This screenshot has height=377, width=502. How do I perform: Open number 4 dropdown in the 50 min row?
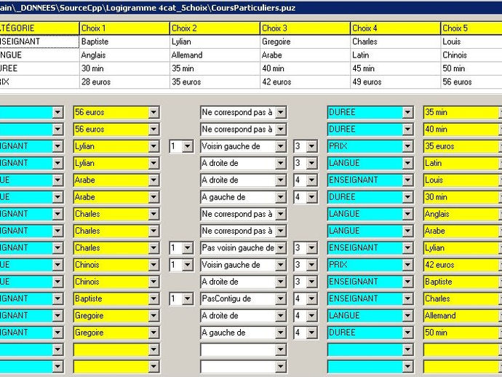click(311, 333)
